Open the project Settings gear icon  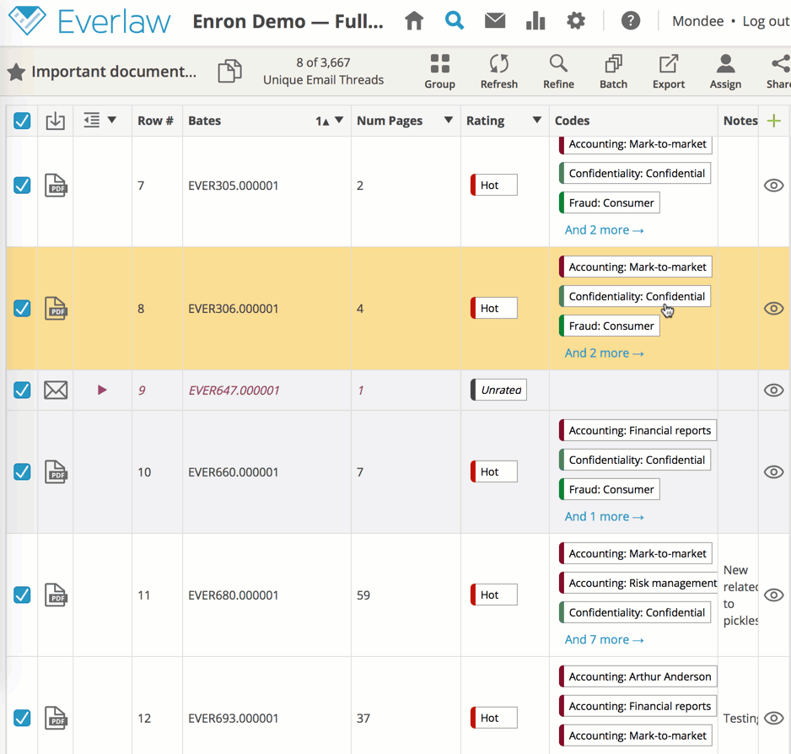576,21
